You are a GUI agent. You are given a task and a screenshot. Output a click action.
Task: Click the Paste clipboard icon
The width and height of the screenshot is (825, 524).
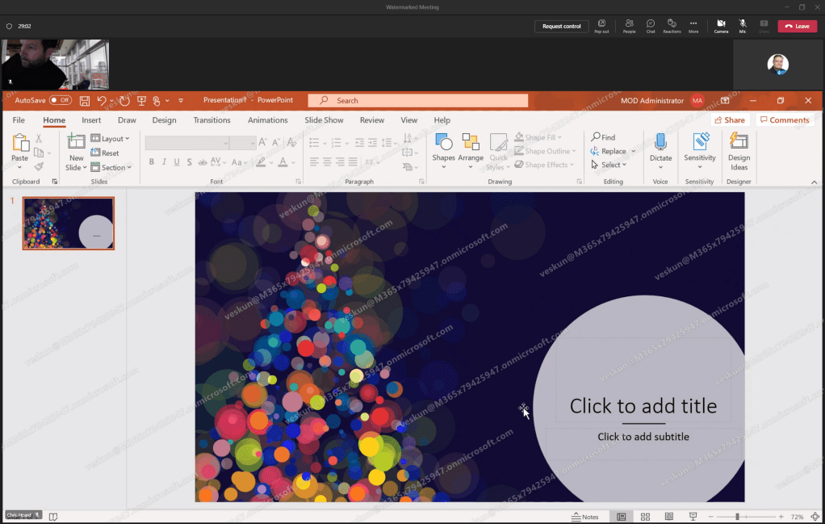point(20,144)
